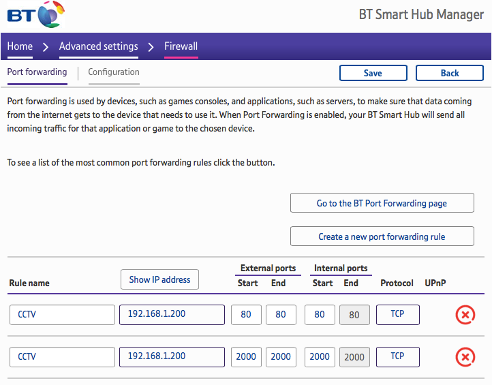Click the UPnP column header

click(435, 283)
